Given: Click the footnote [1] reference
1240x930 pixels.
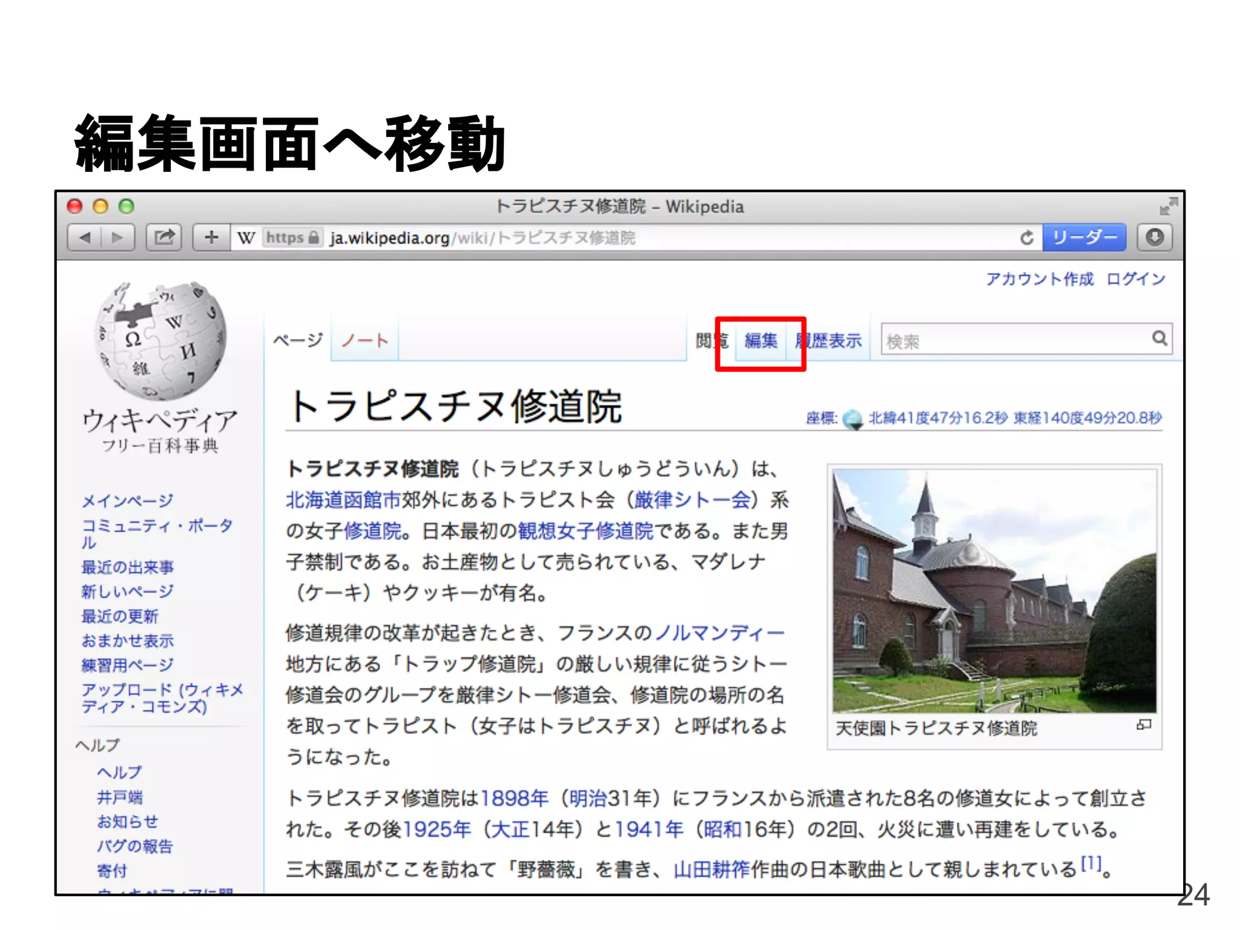Looking at the screenshot, I should [x=1091, y=863].
